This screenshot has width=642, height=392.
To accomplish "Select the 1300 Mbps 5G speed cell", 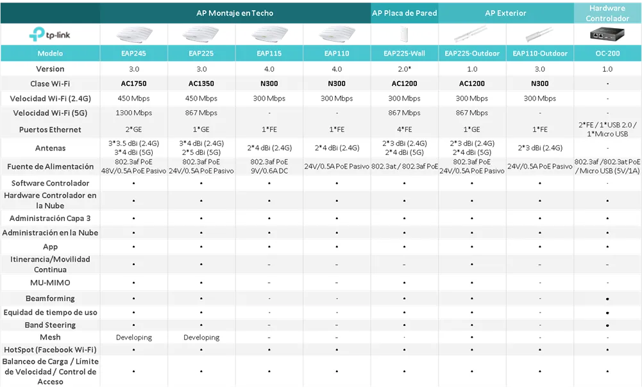I will [x=133, y=113].
